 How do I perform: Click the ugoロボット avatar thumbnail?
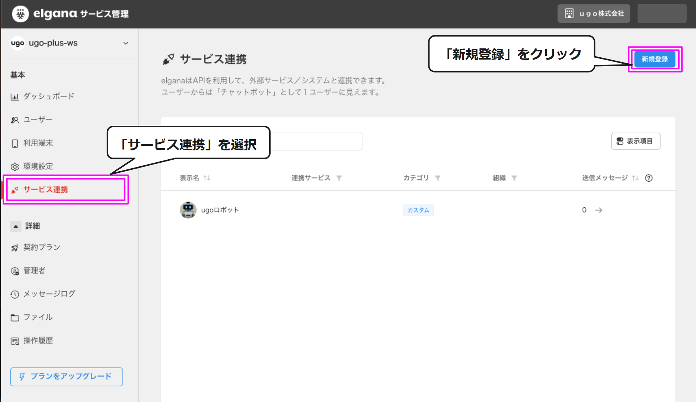(x=188, y=210)
